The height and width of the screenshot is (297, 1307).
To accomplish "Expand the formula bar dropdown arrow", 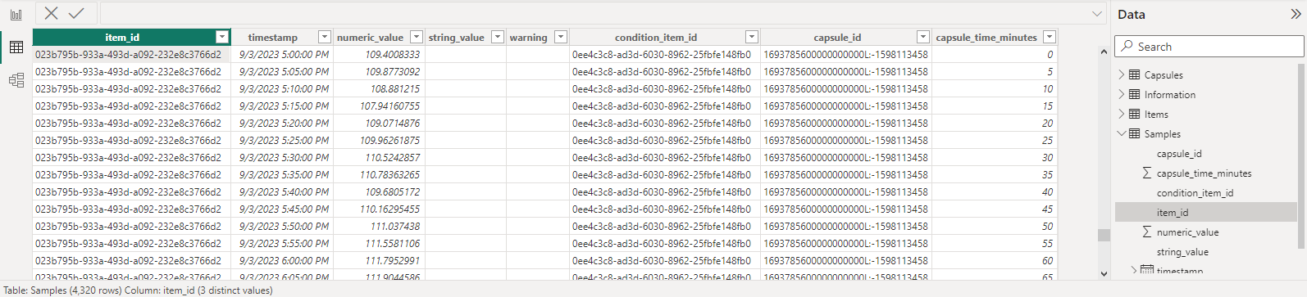I will [1097, 14].
